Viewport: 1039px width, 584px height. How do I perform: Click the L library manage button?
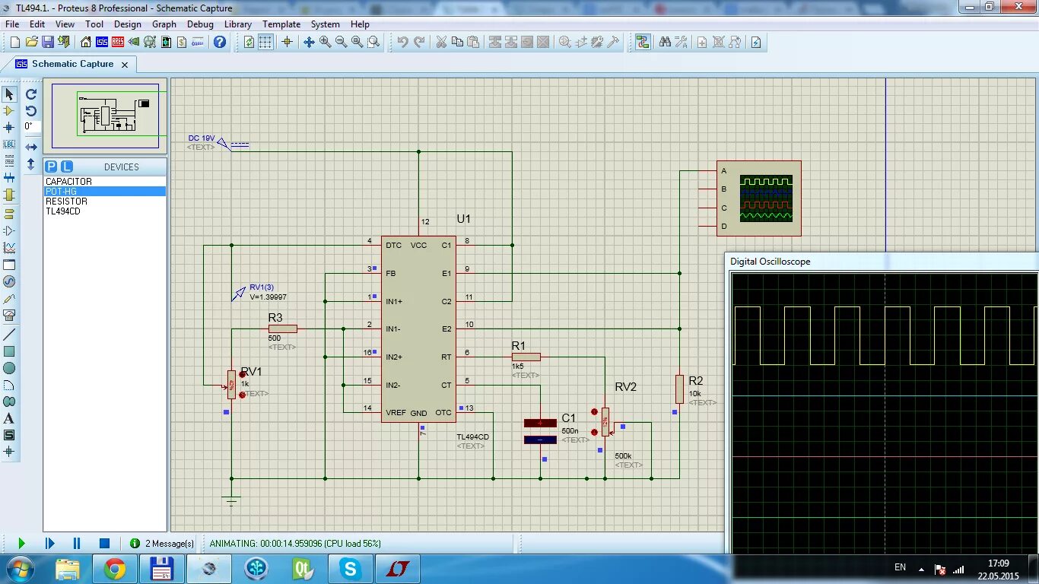pos(66,167)
